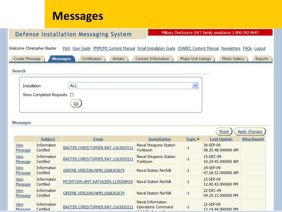Open View Message for the 30-SEP-09 row
Screen dimensions: 282x212
click(x=23, y=148)
